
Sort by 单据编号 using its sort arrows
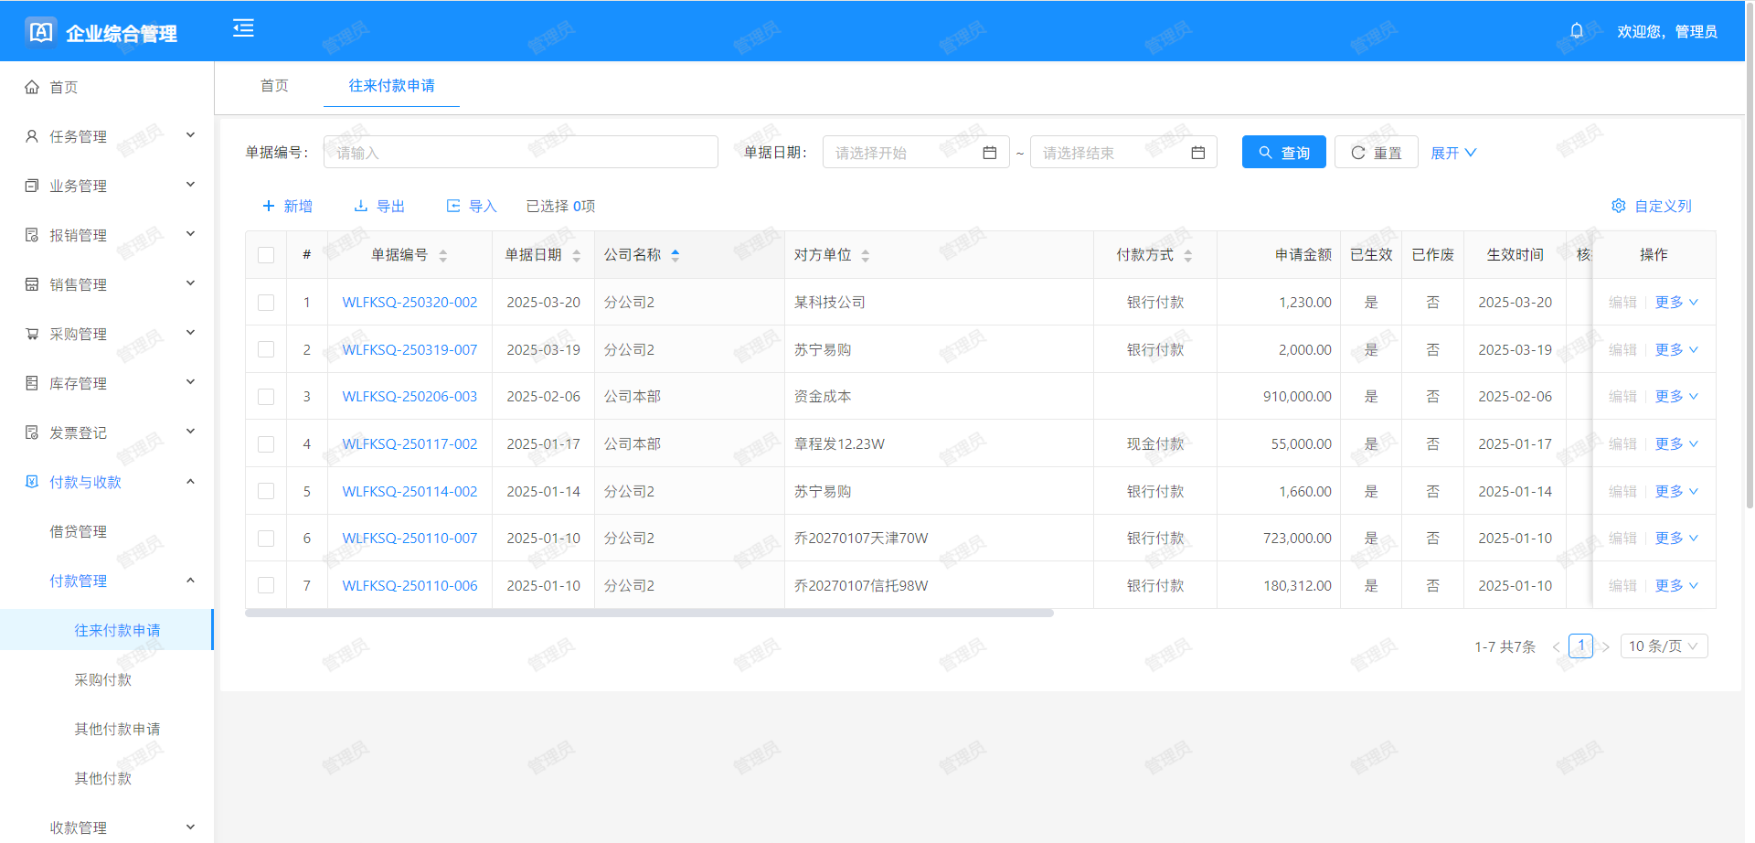(x=442, y=256)
